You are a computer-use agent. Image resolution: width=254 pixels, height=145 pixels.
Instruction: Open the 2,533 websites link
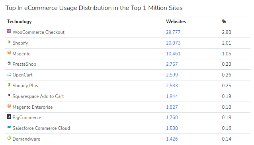click(x=172, y=86)
